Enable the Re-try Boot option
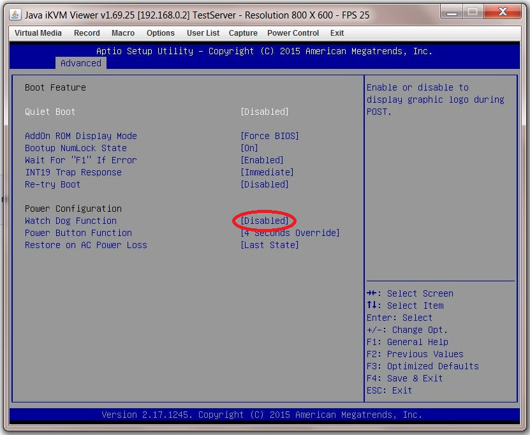The image size is (530, 435). coord(265,184)
